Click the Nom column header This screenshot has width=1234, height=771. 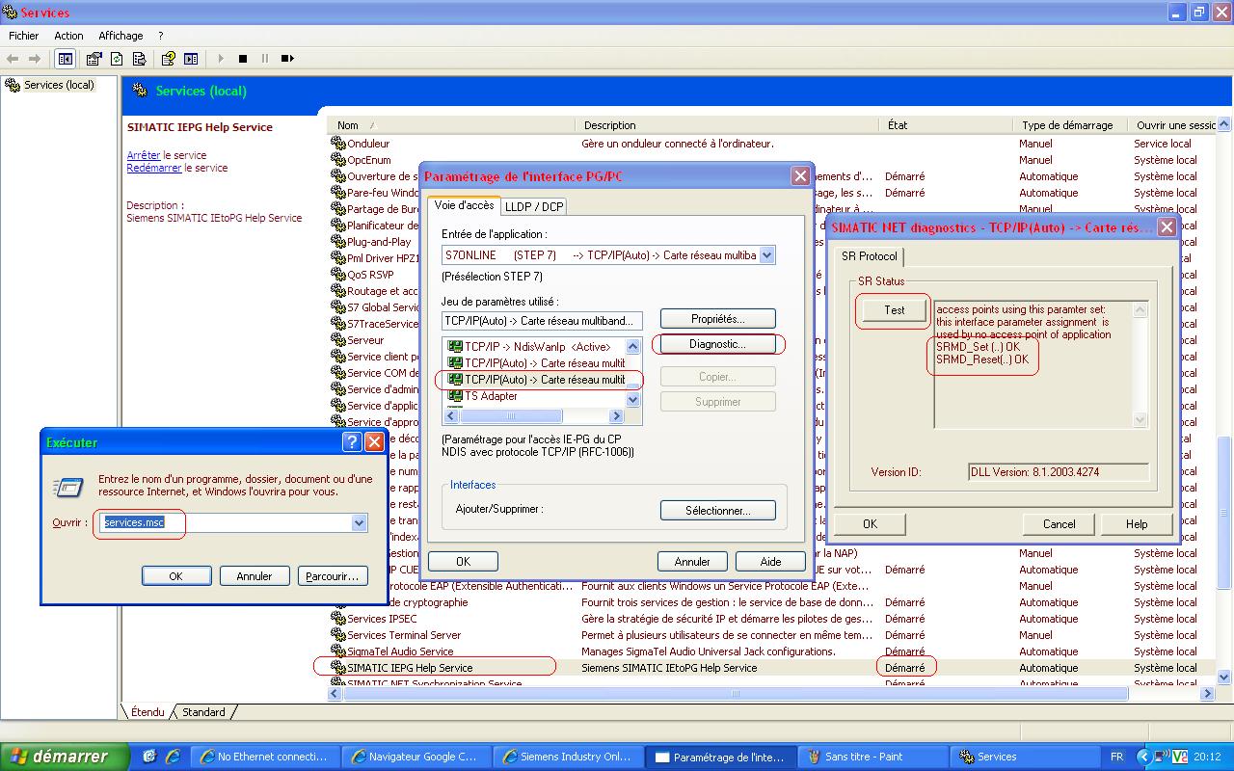click(453, 125)
